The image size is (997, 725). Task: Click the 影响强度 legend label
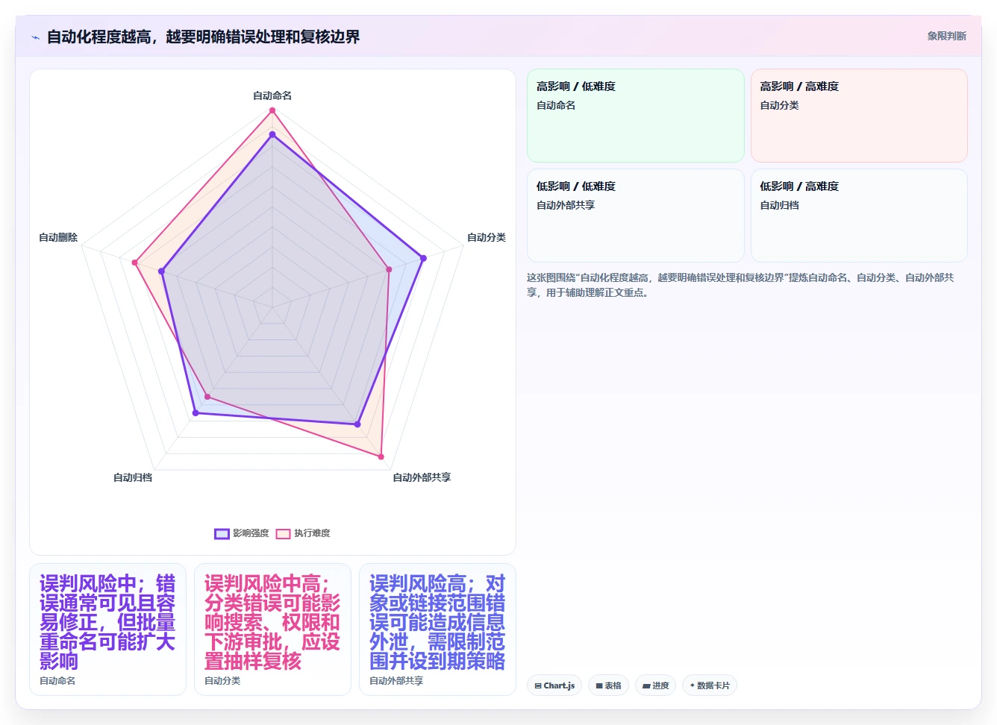251,533
